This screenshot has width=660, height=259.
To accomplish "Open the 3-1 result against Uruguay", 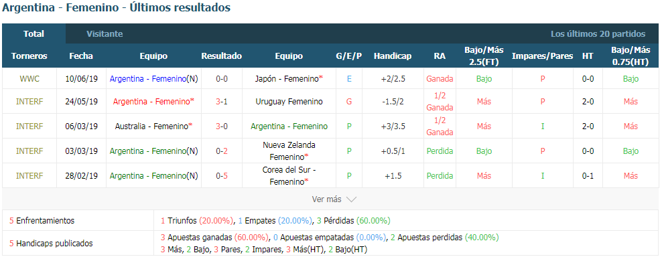I will (x=222, y=101).
